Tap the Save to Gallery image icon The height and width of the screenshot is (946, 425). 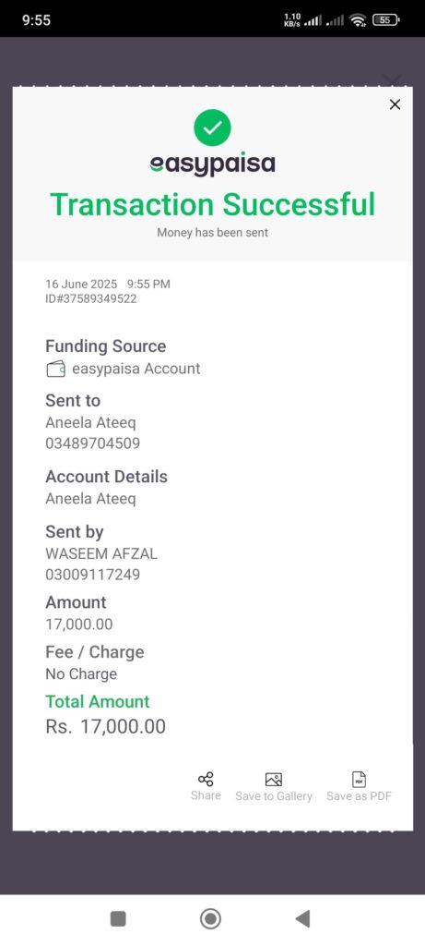(x=274, y=780)
